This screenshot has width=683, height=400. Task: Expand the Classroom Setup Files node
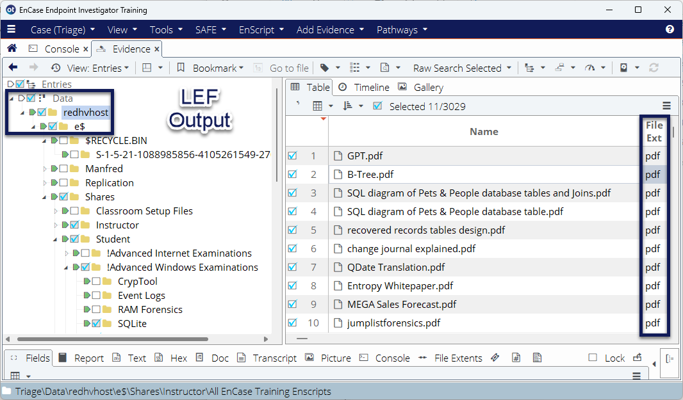click(x=55, y=211)
